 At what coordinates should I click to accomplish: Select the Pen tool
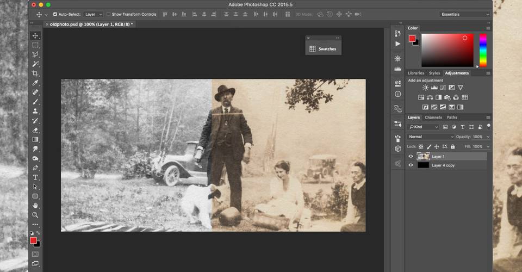click(x=35, y=168)
